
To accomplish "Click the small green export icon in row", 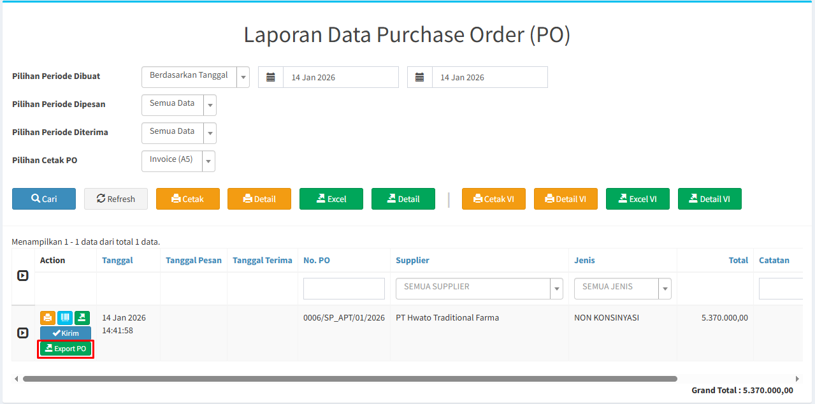I will click(x=82, y=318).
